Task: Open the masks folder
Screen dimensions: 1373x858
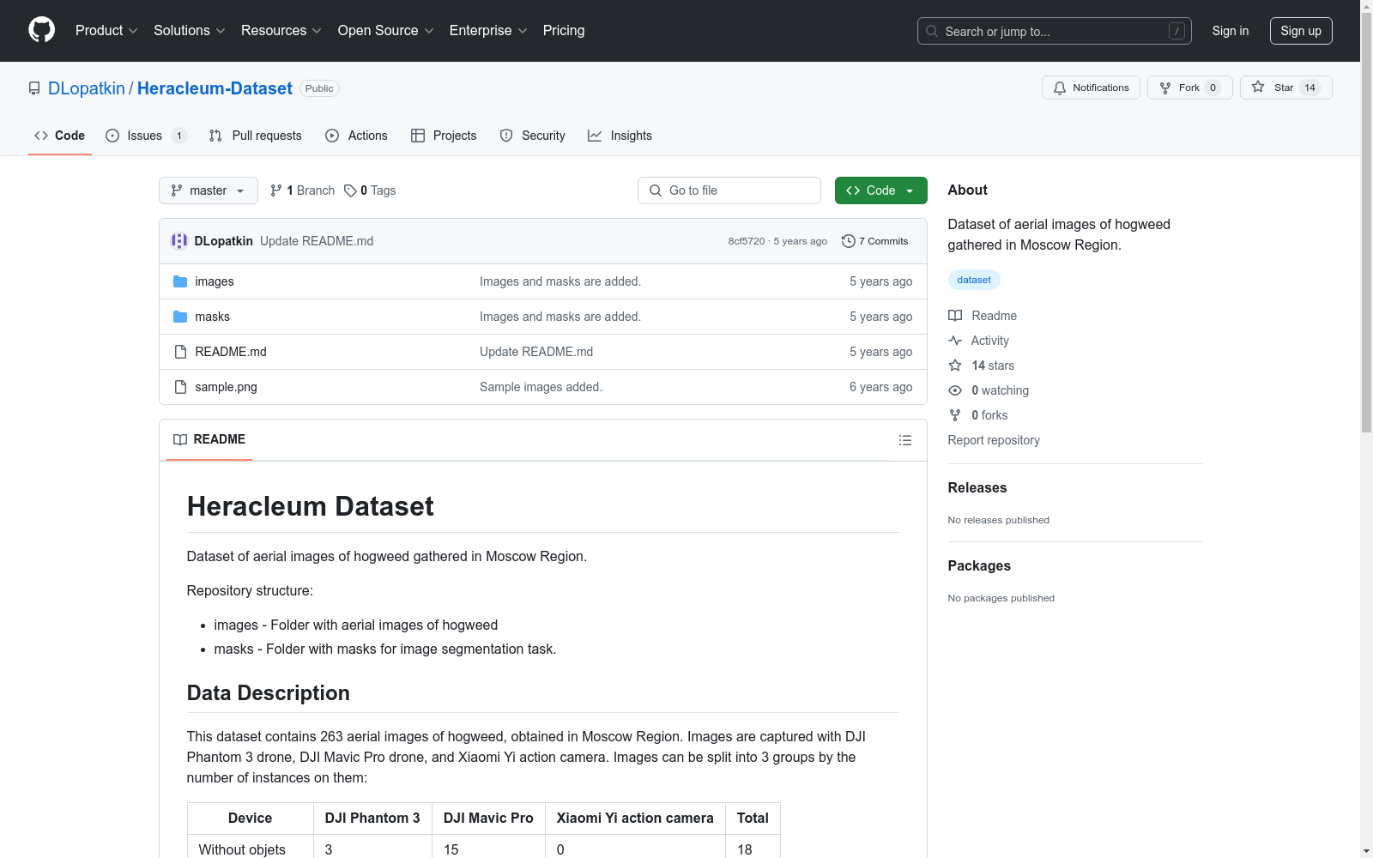Action: (x=213, y=317)
